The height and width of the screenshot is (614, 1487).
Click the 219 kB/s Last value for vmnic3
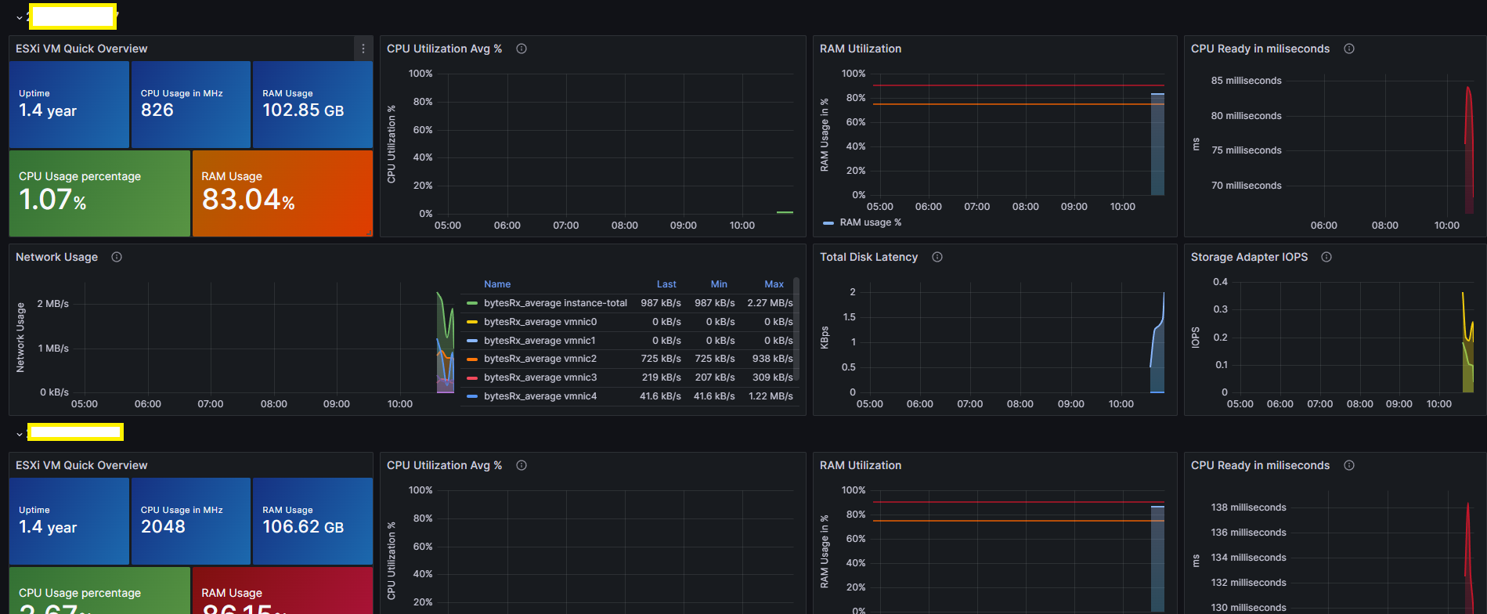(x=661, y=377)
